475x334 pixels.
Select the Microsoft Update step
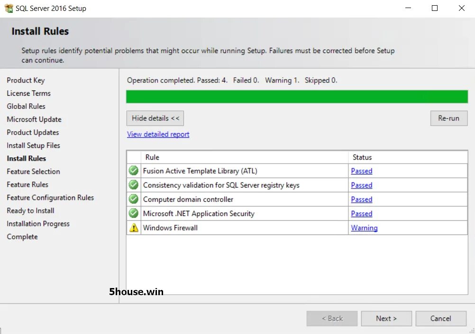pos(34,119)
